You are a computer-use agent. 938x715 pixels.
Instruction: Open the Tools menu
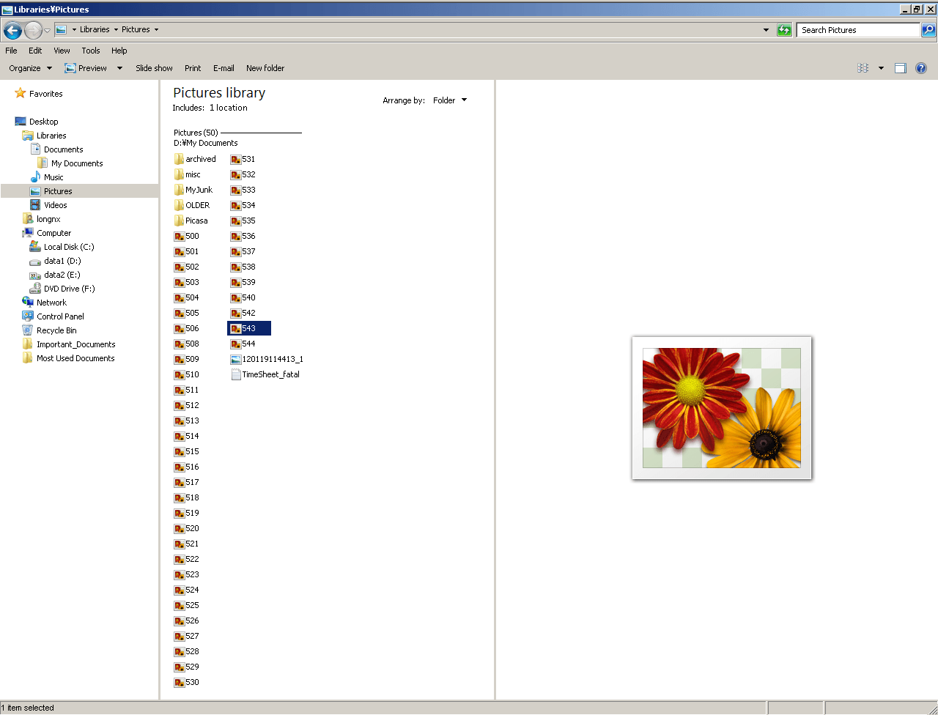(91, 51)
